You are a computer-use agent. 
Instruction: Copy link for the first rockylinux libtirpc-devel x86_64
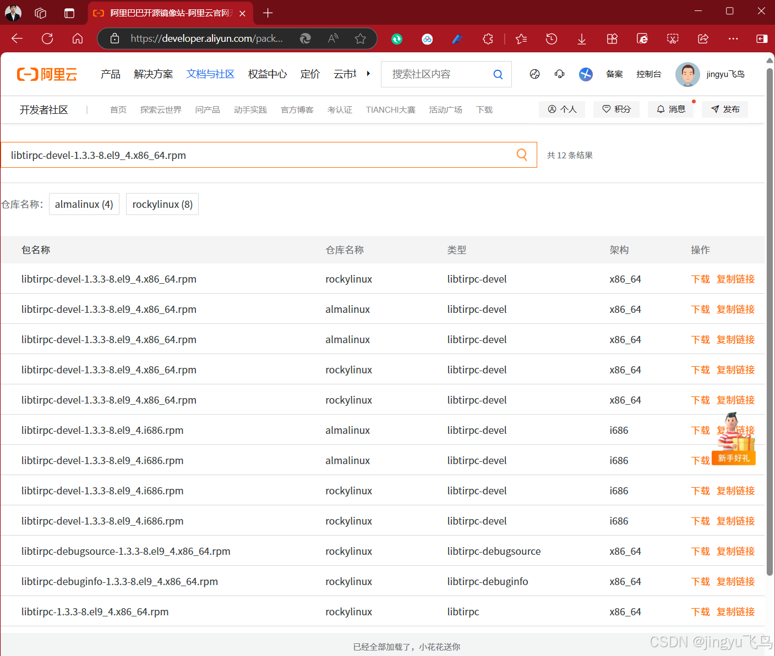click(736, 279)
